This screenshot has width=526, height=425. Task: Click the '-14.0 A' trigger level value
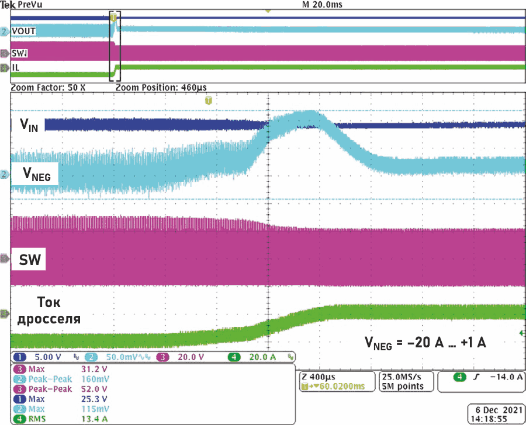507,377
